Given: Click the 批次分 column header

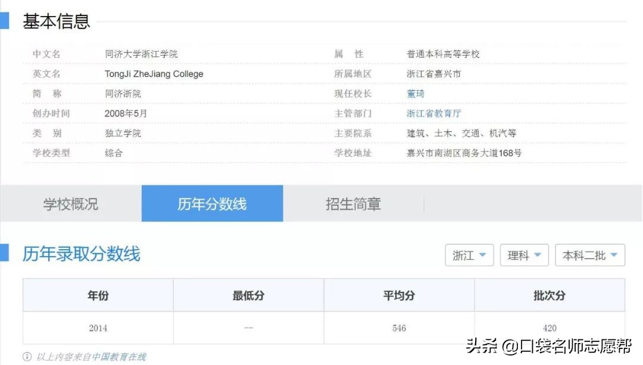Looking at the screenshot, I should pyautogui.click(x=549, y=295).
